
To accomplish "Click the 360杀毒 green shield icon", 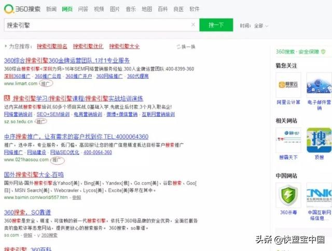I will pyautogui.click(x=288, y=195).
